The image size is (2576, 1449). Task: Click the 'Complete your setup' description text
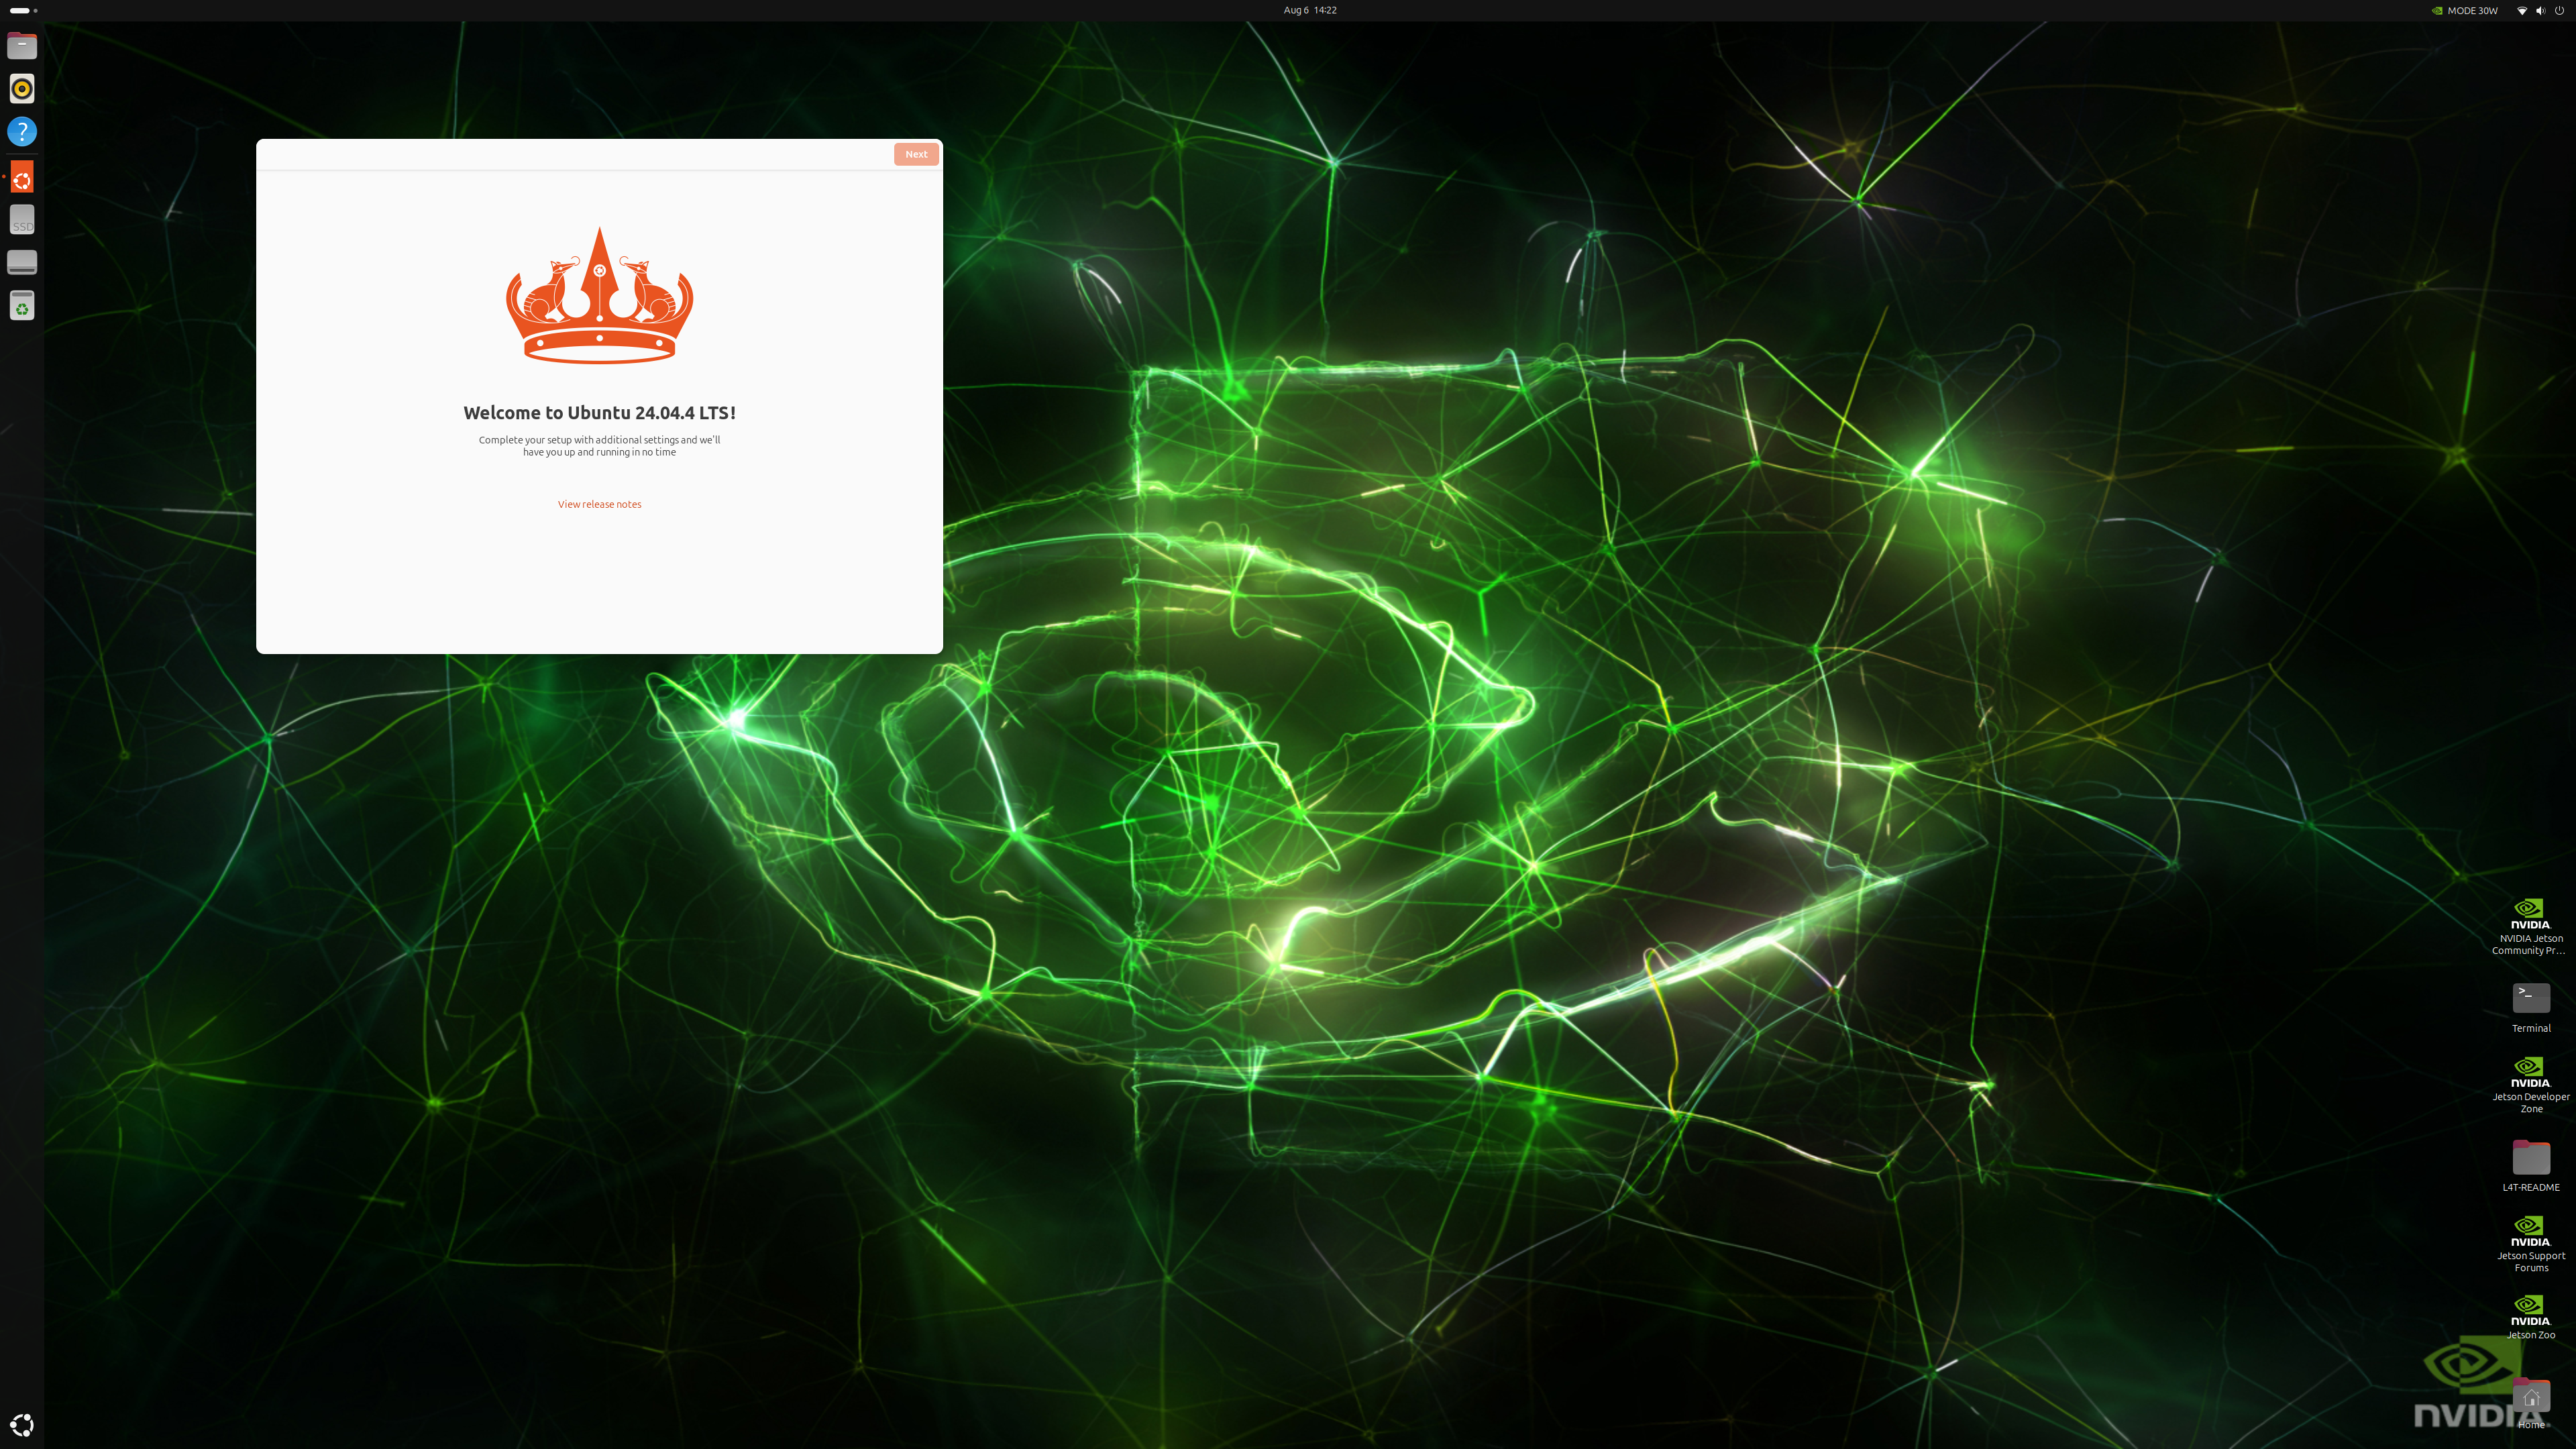tap(600, 446)
